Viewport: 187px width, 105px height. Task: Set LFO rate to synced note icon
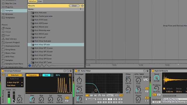pos(147,91)
